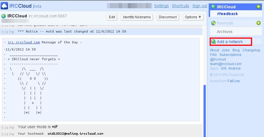Click the green plus icon on IRCCloud network row
Viewport: 264px width, 137px height.
259,7
